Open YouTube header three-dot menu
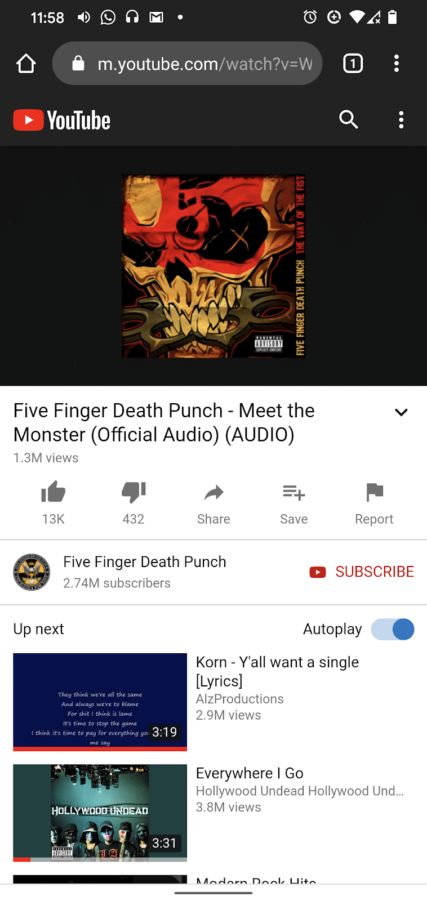 (x=401, y=119)
